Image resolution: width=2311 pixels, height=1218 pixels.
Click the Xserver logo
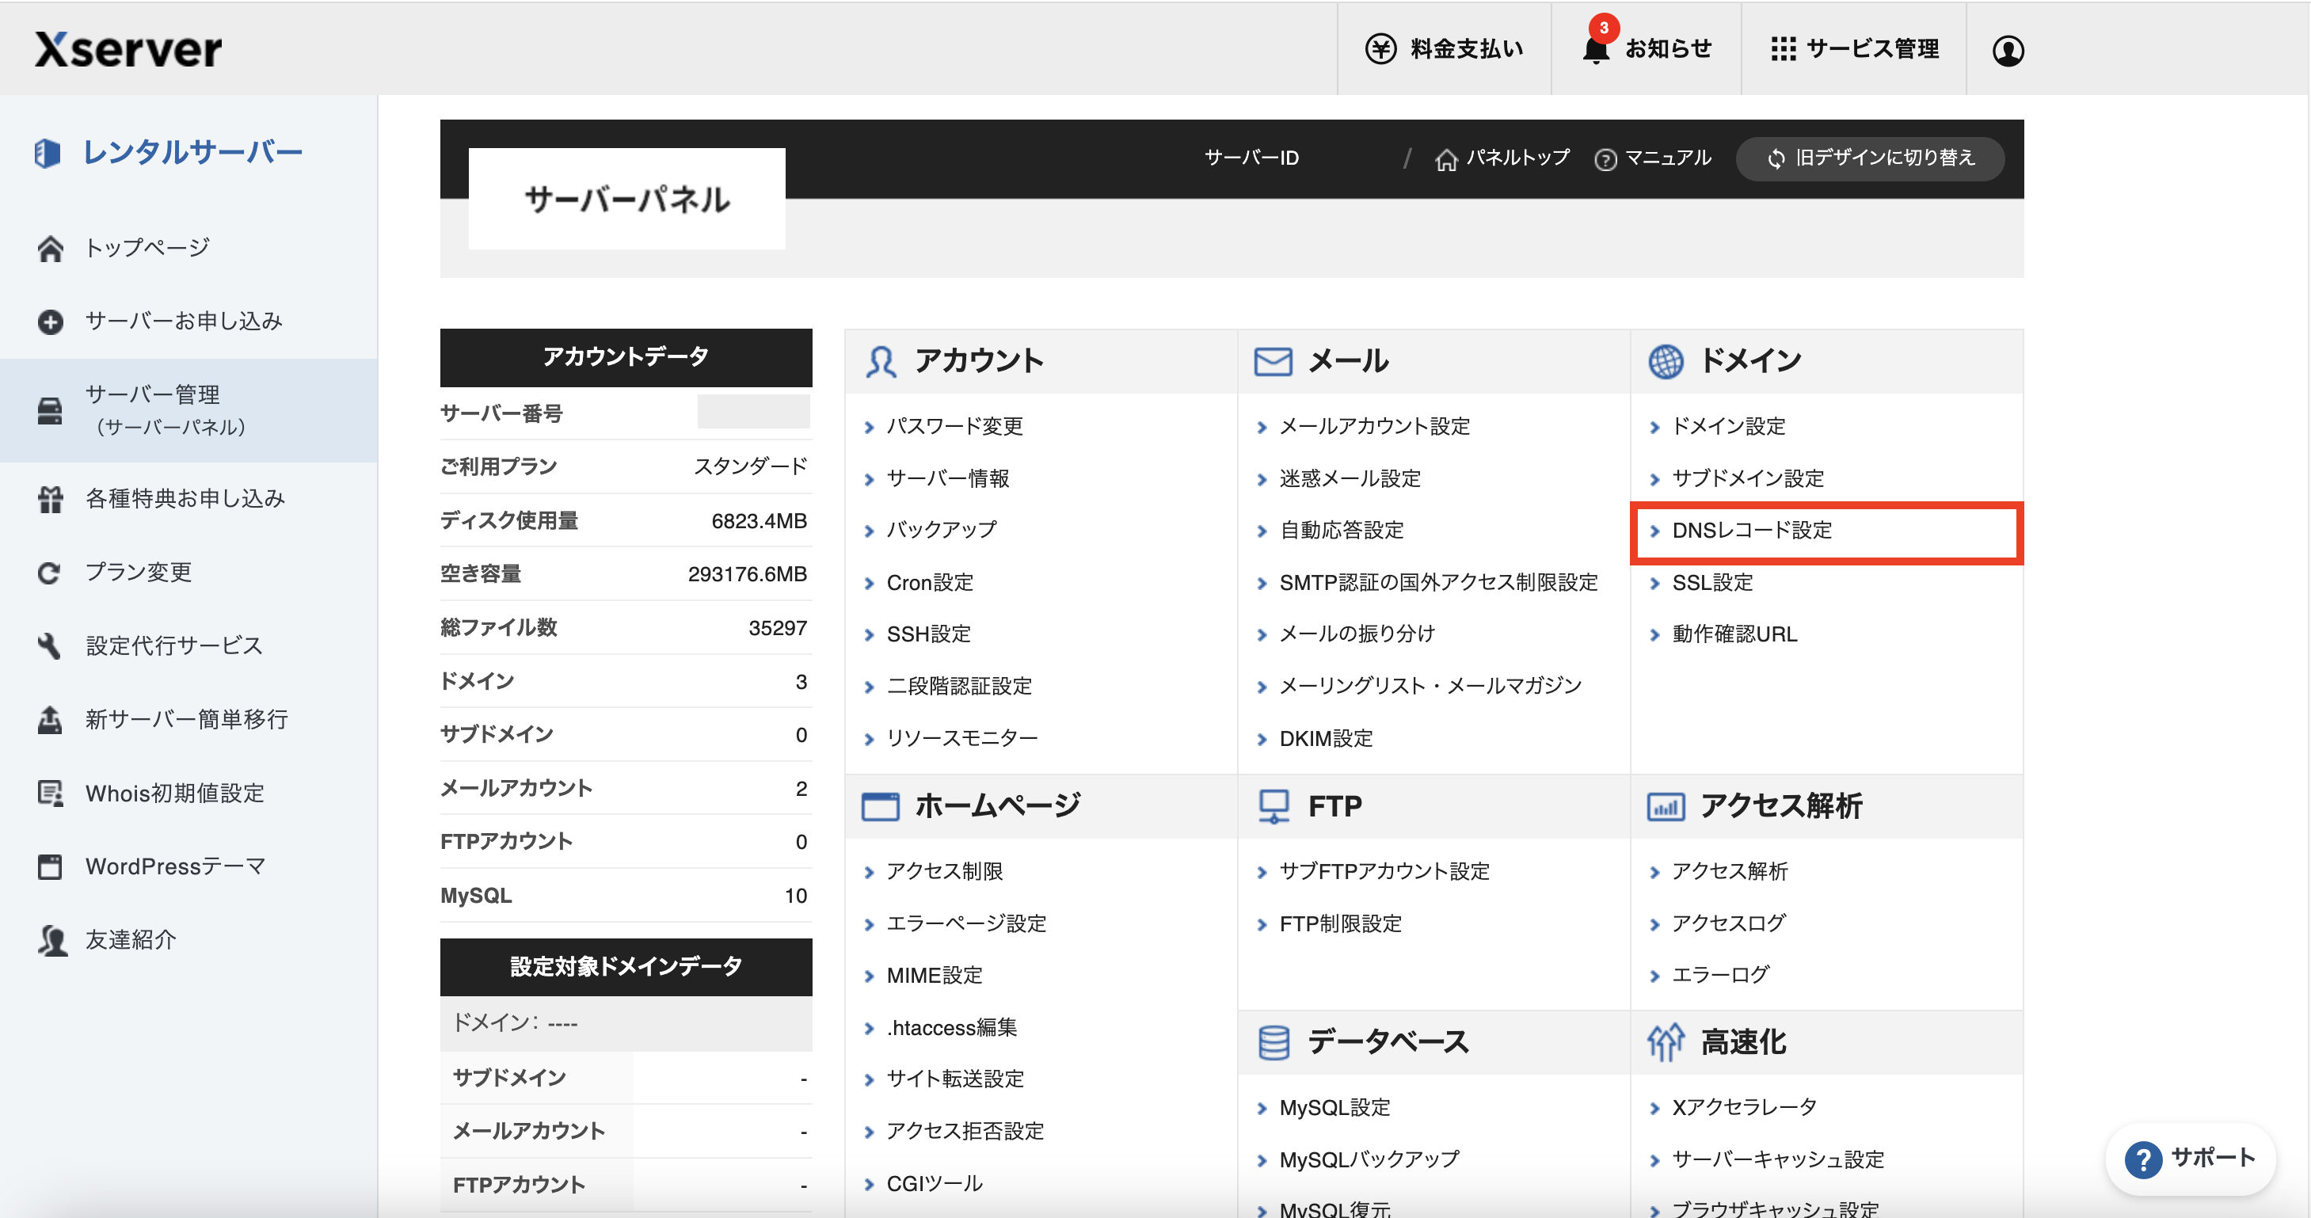click(x=128, y=49)
